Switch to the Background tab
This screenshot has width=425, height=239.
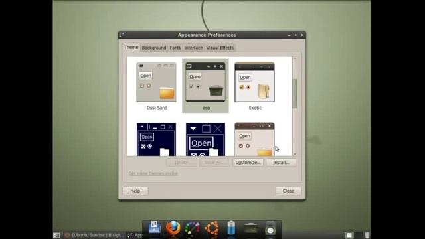tap(154, 48)
